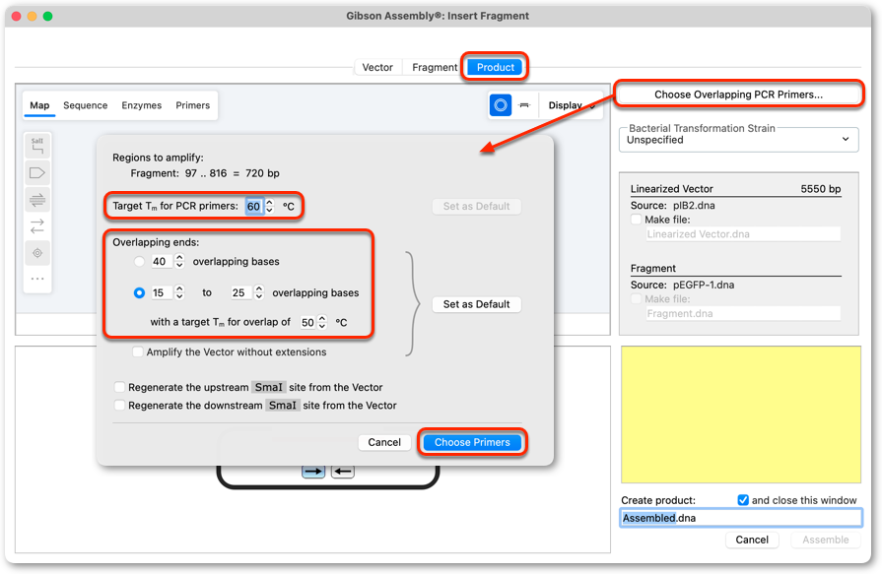Switch to the Vector tab
Screen dimensions: 882x574
click(376, 68)
